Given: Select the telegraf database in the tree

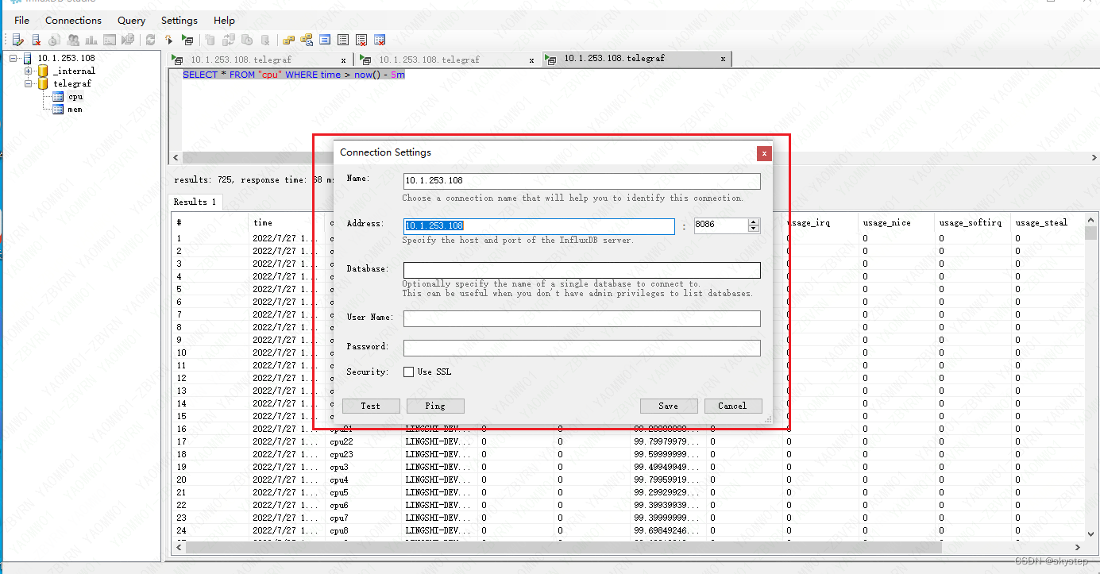Looking at the screenshot, I should tap(72, 84).
